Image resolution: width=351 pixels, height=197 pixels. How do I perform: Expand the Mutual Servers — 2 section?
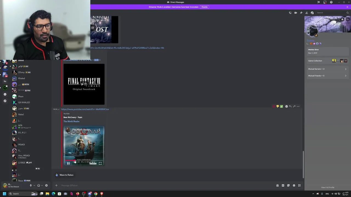(327, 69)
